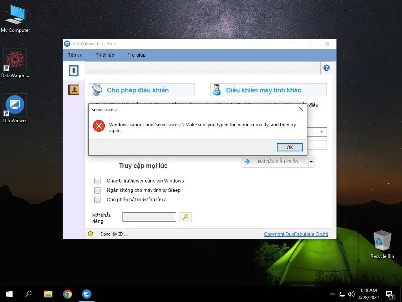Screen dimensions: 402x302
Task: Click the red error icon in the dialog
Action: click(99, 126)
